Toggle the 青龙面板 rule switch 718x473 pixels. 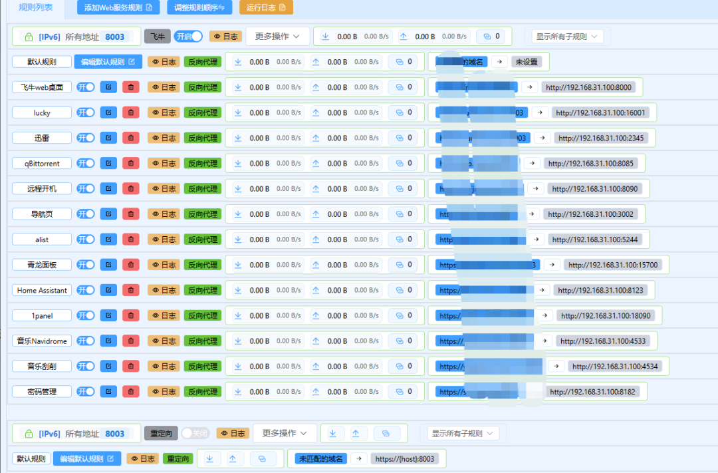[86, 265]
